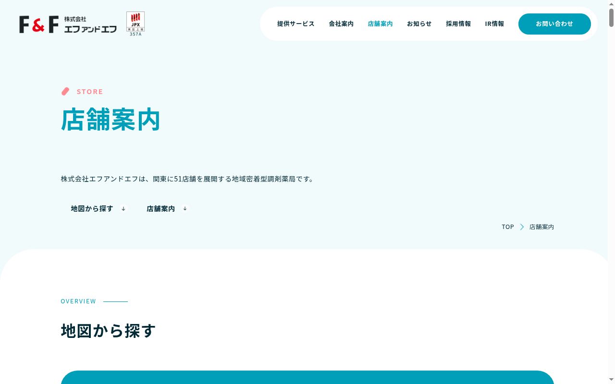Open 採用情報 in the navigation bar

(458, 24)
